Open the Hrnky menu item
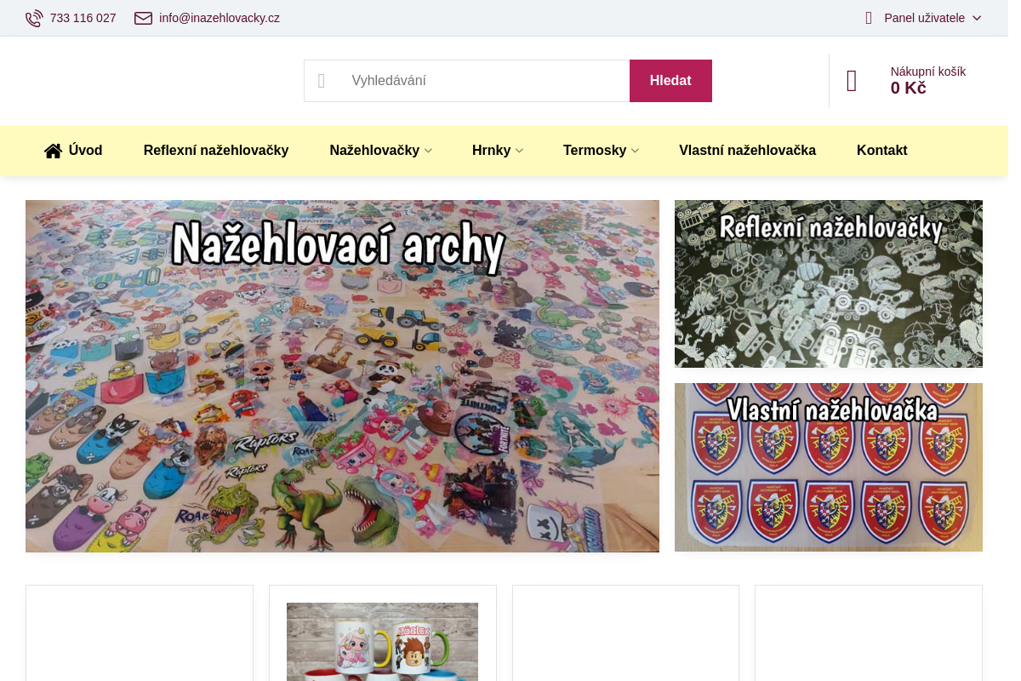1021x681 pixels. [x=491, y=151]
